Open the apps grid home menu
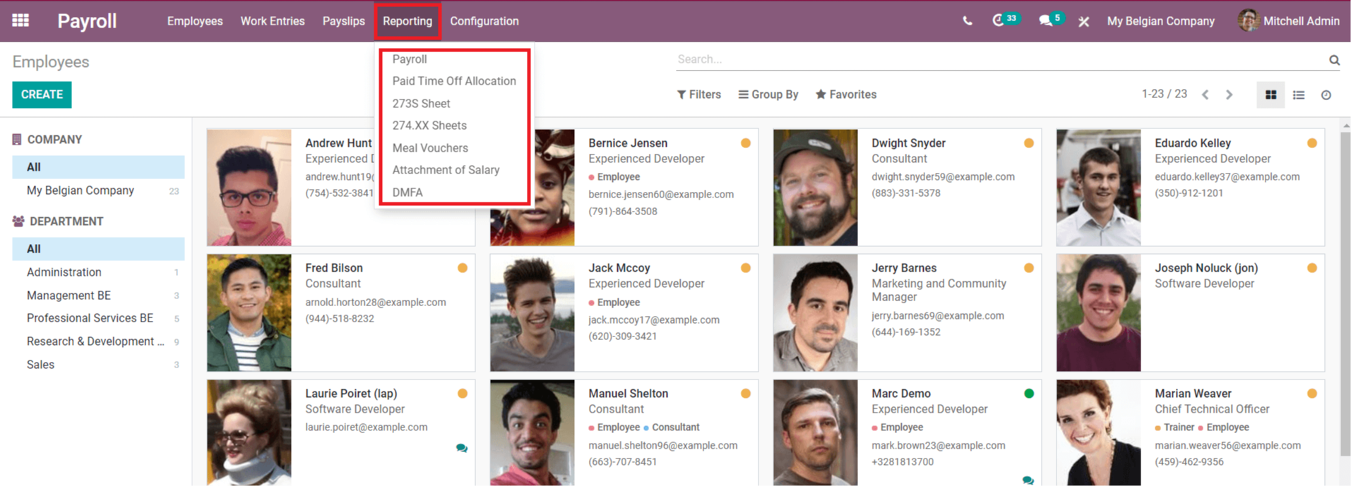Screen dimensions: 1351x486 pos(20,20)
